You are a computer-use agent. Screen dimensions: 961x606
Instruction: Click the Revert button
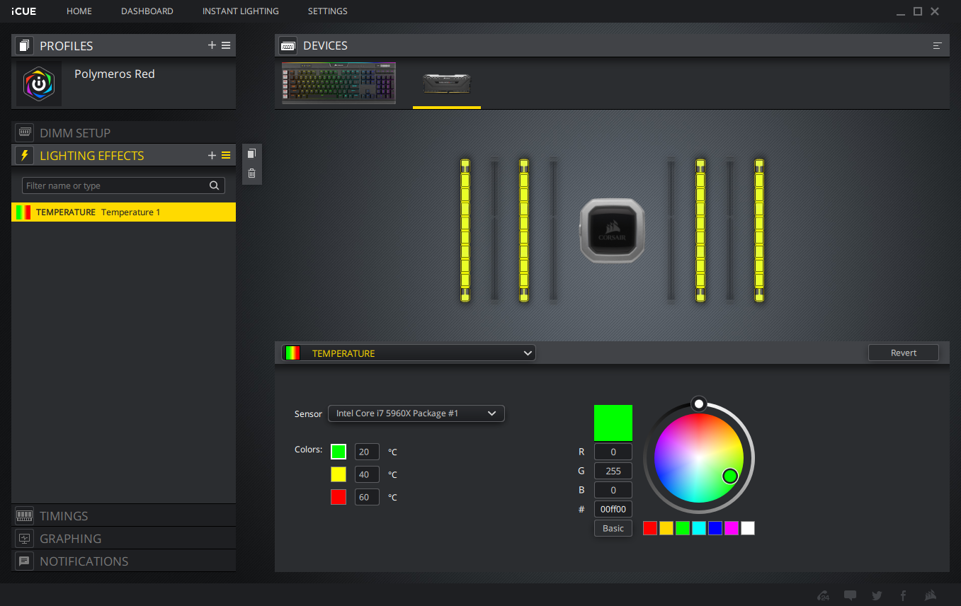(903, 353)
